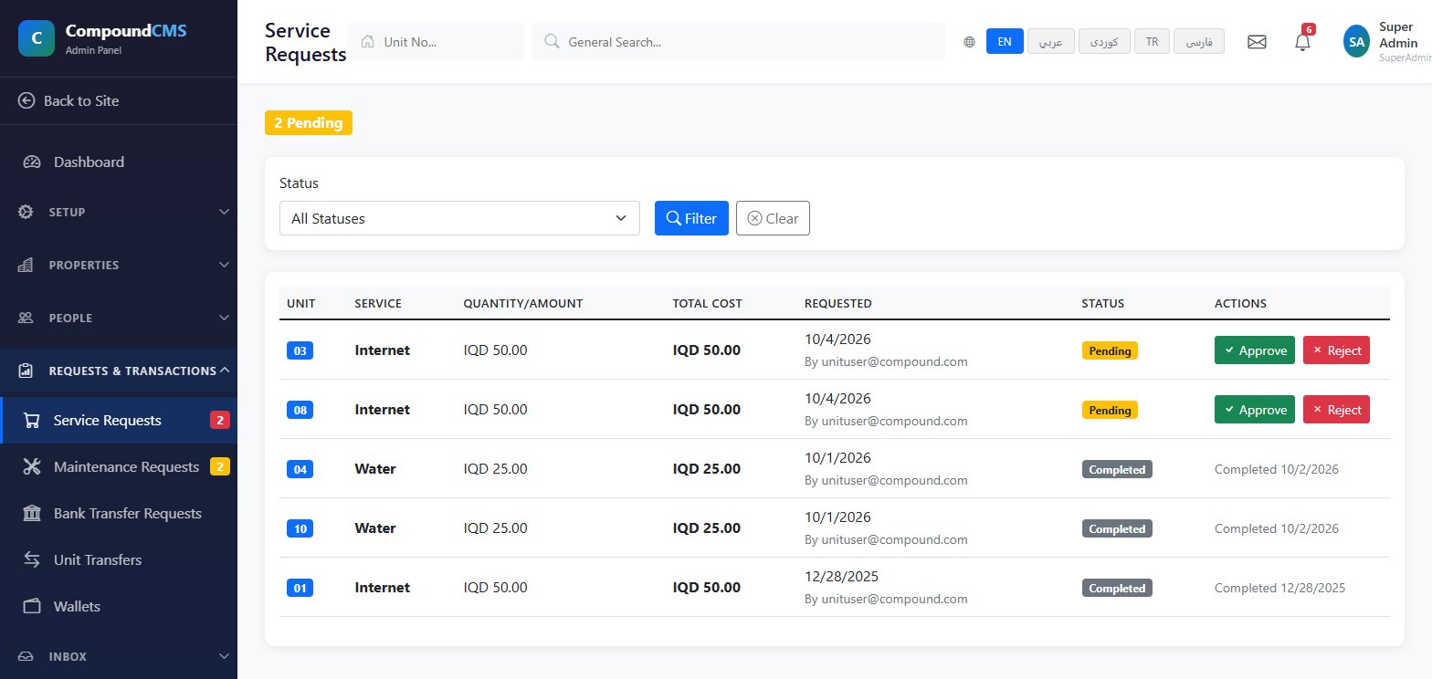Image resolution: width=1432 pixels, height=679 pixels.
Task: Click the Setup gear icon
Action: [x=26, y=212]
